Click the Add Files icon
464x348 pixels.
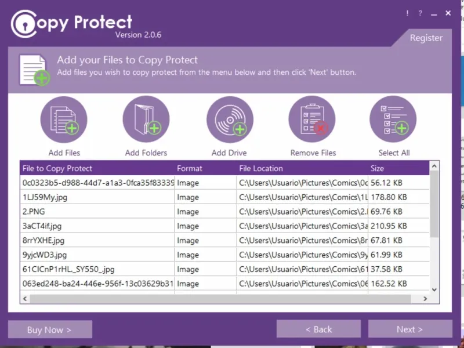coord(64,119)
